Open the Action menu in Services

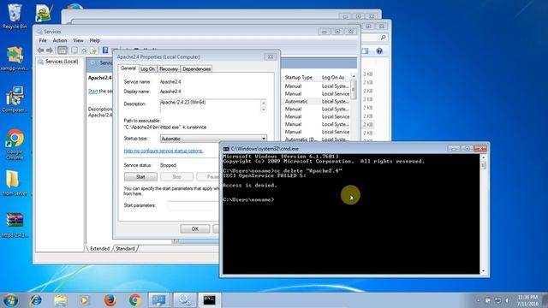(x=59, y=40)
